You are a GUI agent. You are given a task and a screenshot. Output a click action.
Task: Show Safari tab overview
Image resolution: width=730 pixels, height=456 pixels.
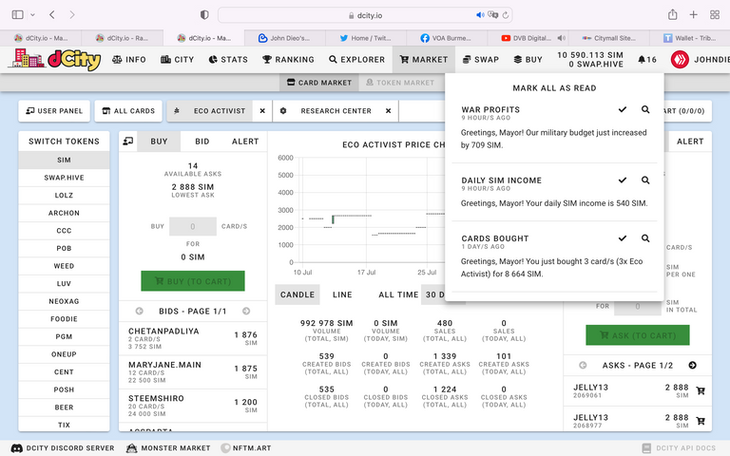click(715, 15)
